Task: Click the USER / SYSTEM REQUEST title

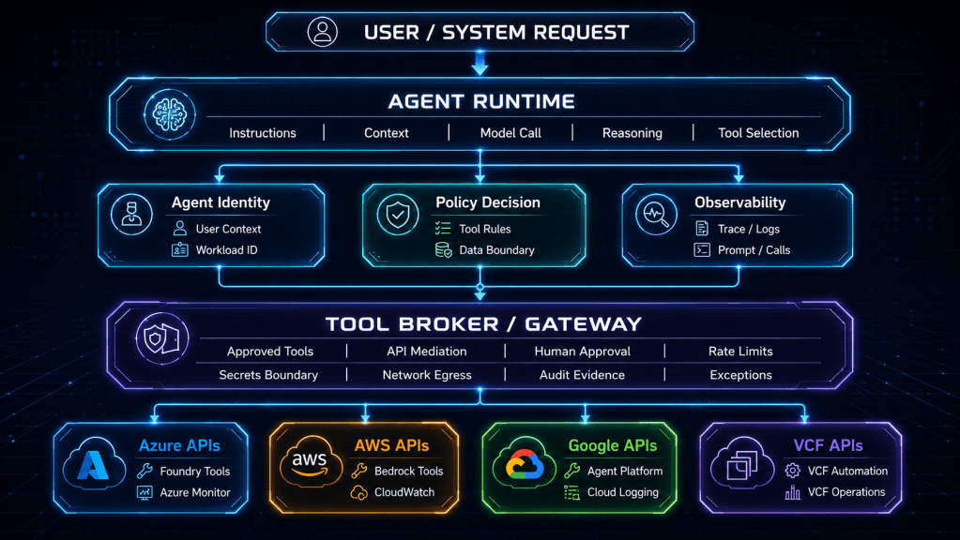Action: pyautogui.click(x=496, y=33)
